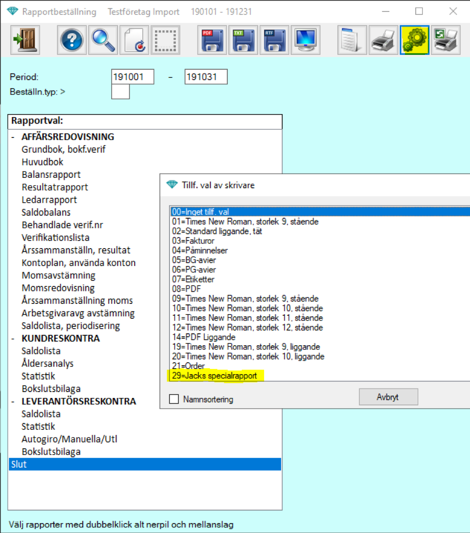Select '09=Times New Roman, storlek 9, stående'

click(x=245, y=298)
